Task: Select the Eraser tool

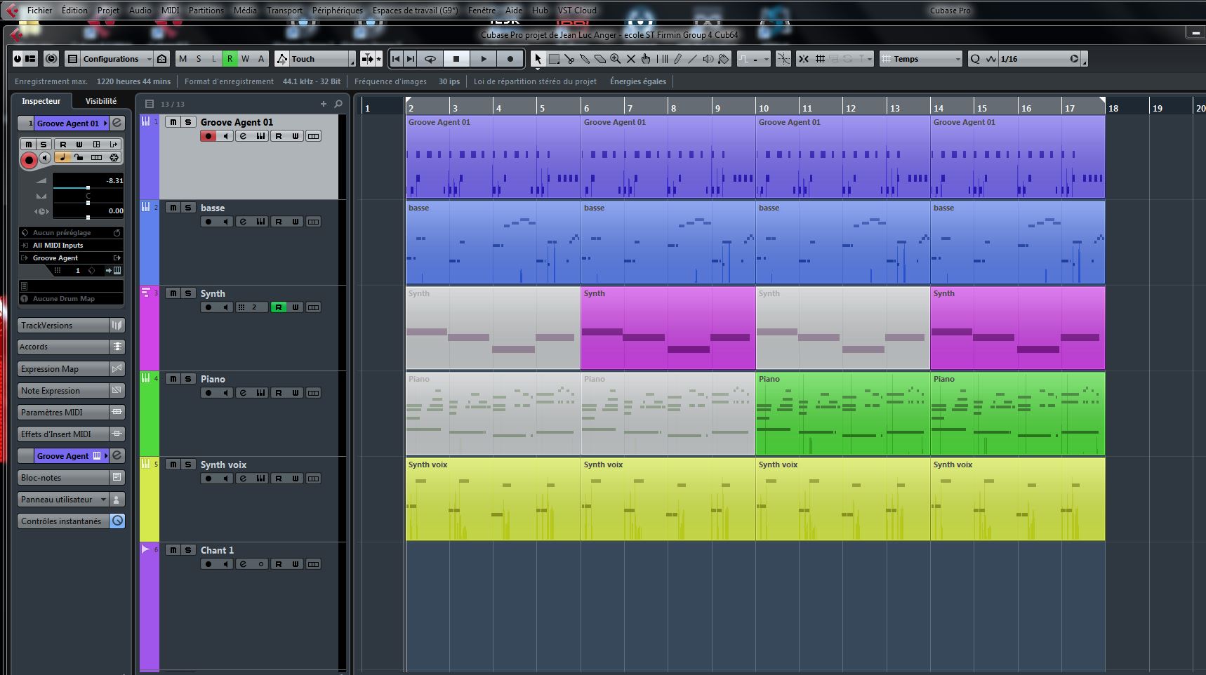Action: (600, 59)
